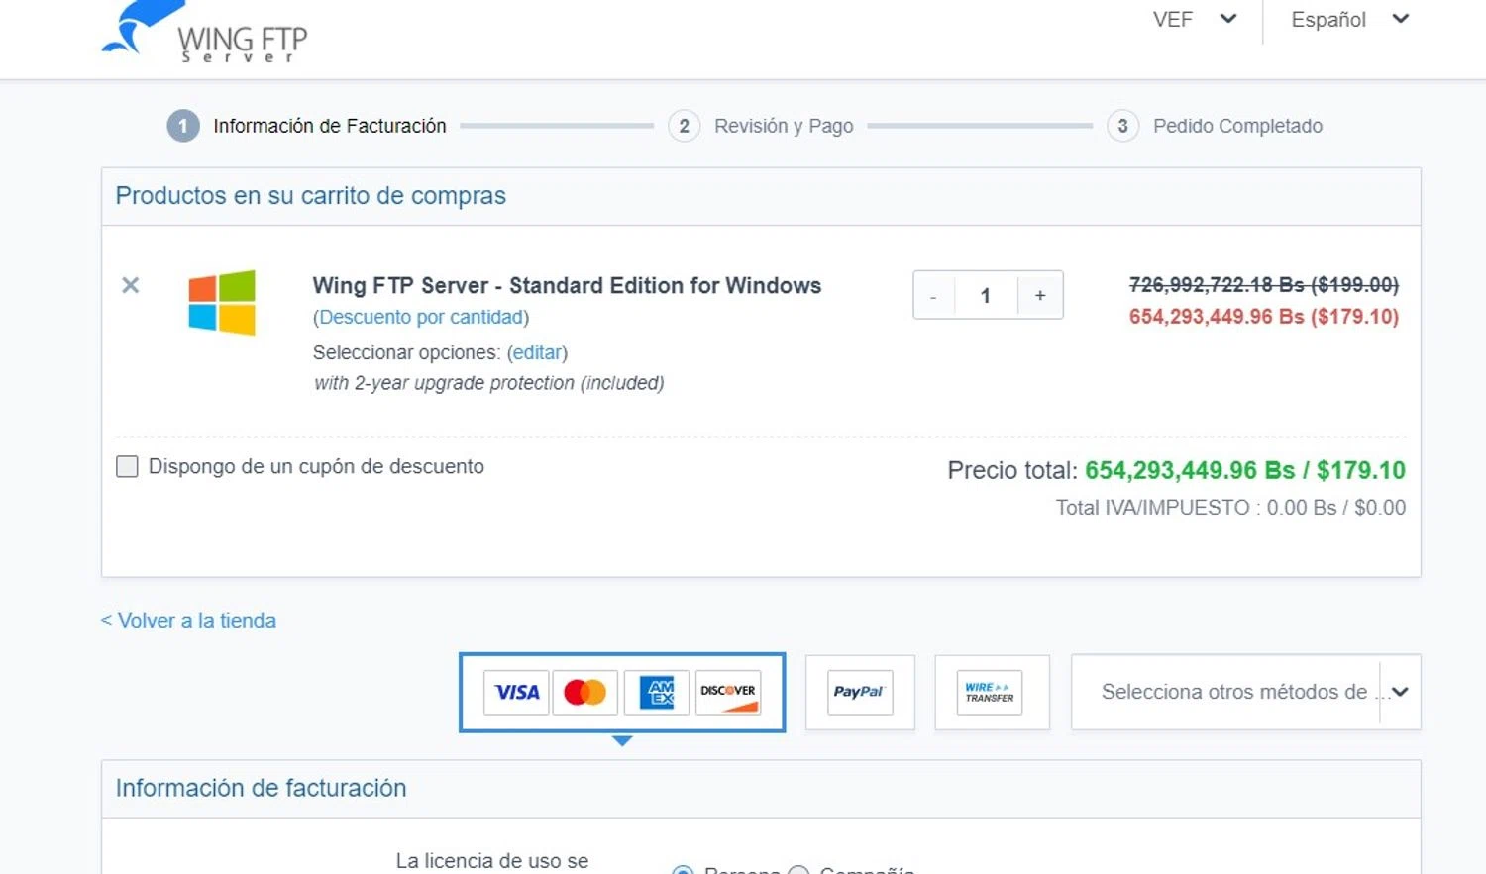Screen dimensions: 1486x874
Task: Choose Wire Transfer payment method
Action: pyautogui.click(x=991, y=692)
